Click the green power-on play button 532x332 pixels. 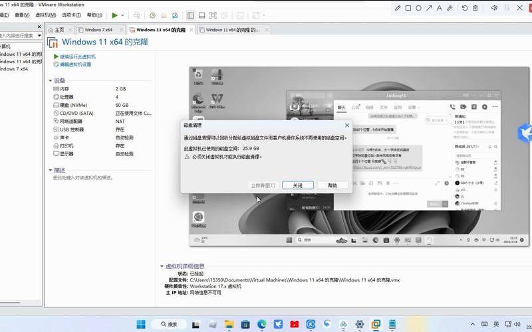pos(114,15)
